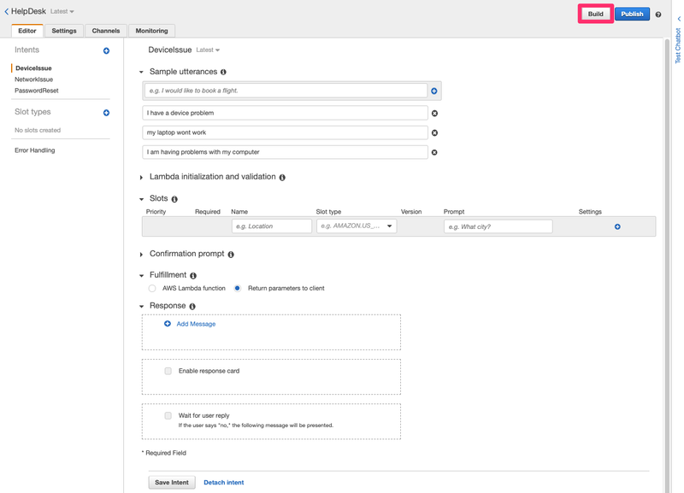Image resolution: width=684 pixels, height=493 pixels.
Task: Select AWS Lambda function radio option
Action: pyautogui.click(x=152, y=288)
